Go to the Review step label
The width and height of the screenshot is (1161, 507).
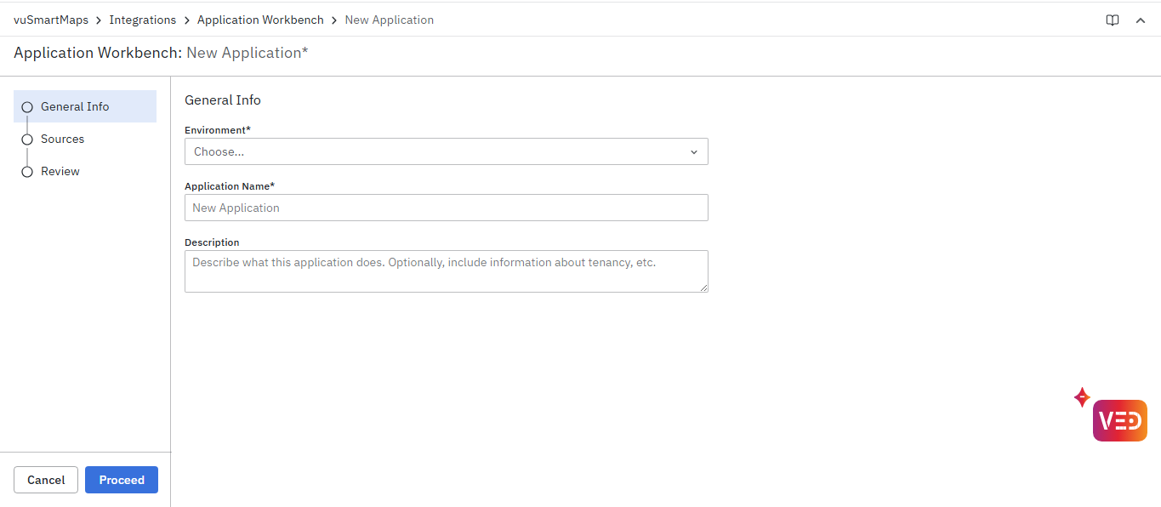tap(60, 172)
